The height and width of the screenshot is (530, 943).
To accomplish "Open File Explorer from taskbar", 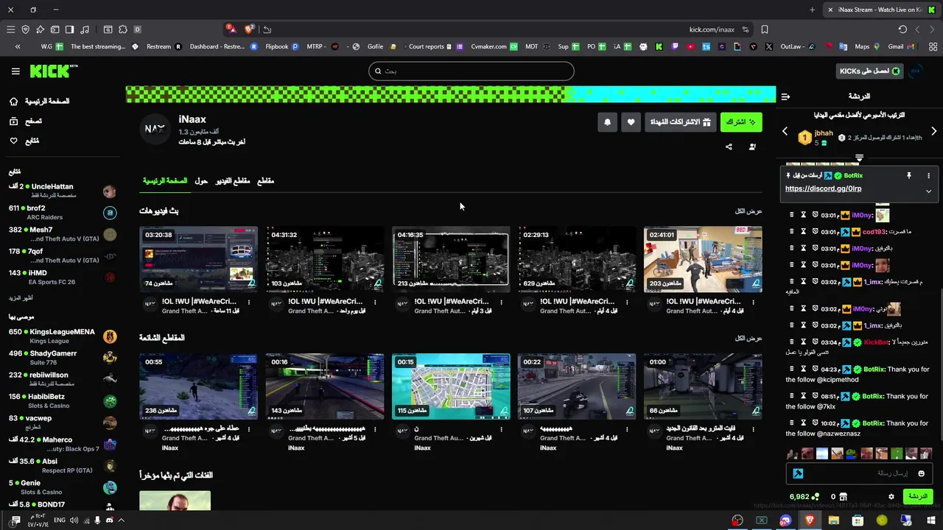I will (x=834, y=520).
